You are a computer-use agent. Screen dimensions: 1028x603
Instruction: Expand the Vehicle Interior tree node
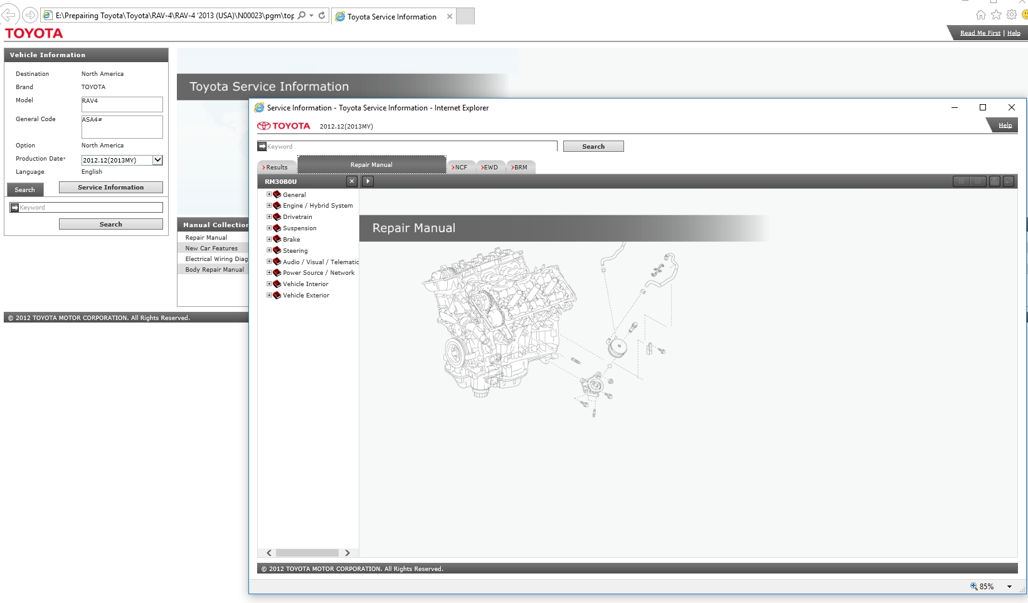tap(269, 284)
